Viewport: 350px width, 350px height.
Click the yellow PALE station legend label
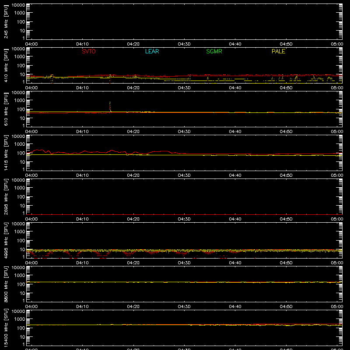[278, 51]
